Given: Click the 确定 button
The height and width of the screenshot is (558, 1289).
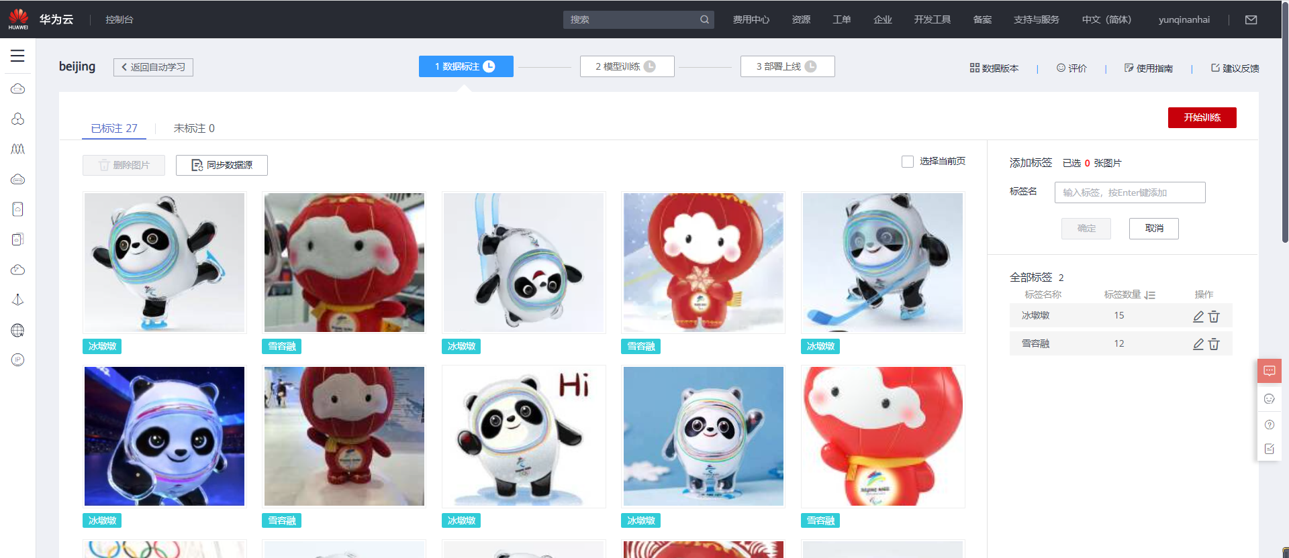Looking at the screenshot, I should 1086,228.
